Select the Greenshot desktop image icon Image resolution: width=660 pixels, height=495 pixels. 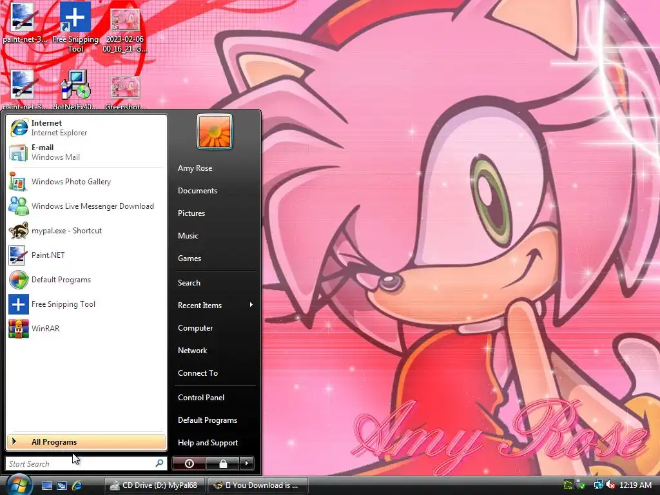[125, 92]
